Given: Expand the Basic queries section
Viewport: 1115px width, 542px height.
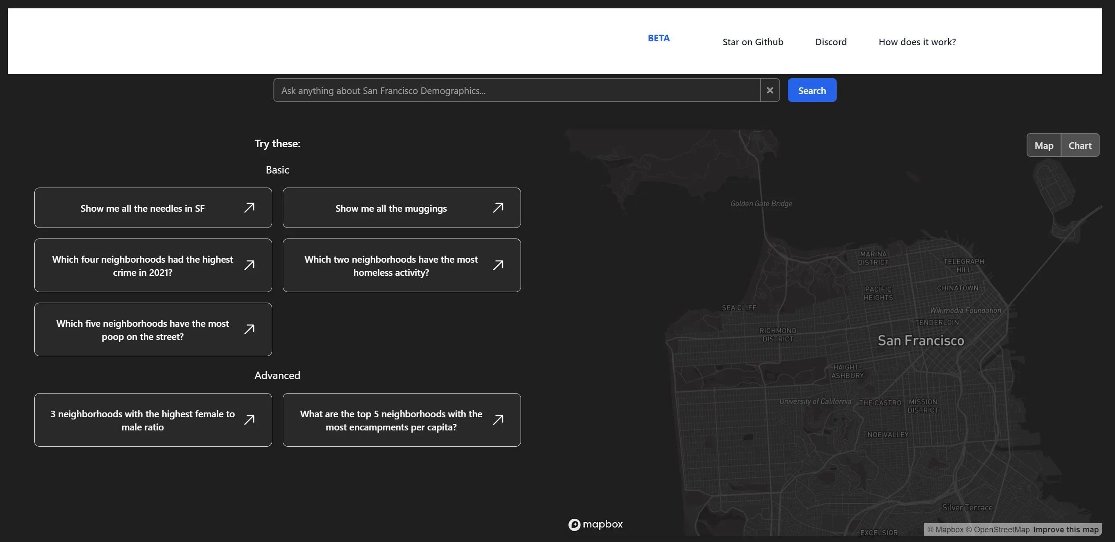Looking at the screenshot, I should point(277,169).
